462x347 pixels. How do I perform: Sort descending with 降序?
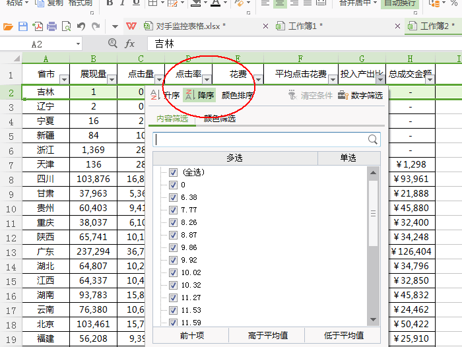coord(199,95)
